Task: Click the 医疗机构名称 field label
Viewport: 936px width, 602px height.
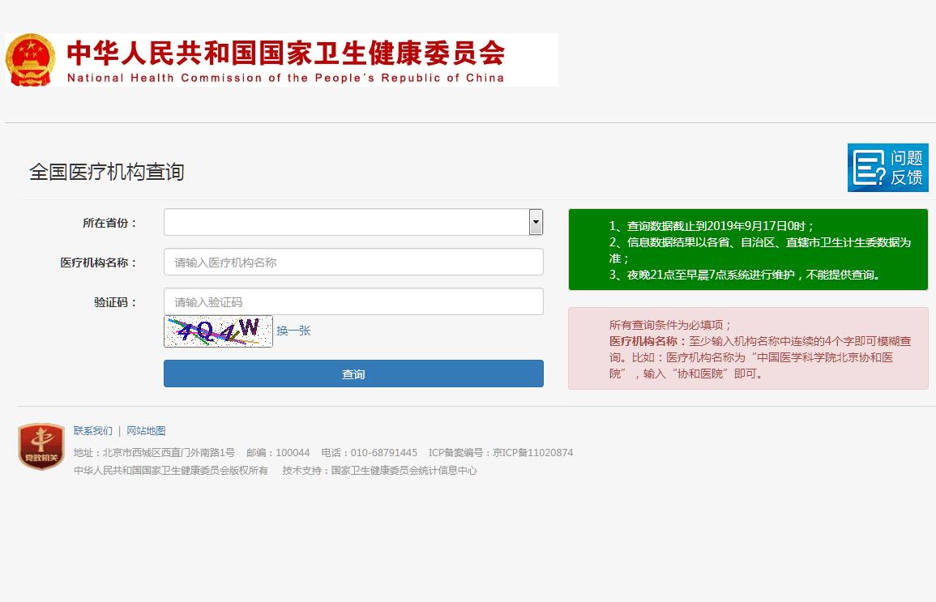Action: point(99,263)
